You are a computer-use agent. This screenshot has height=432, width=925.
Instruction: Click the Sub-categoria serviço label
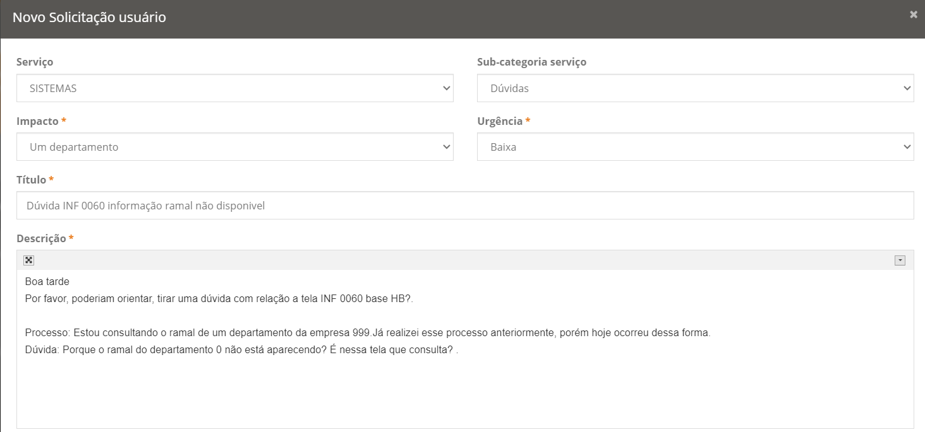click(x=531, y=62)
